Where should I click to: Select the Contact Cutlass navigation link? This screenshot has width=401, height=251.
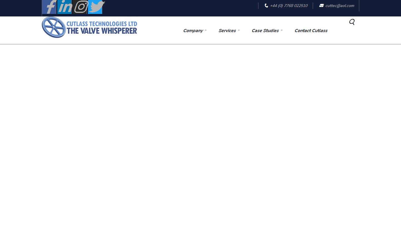coord(311,31)
